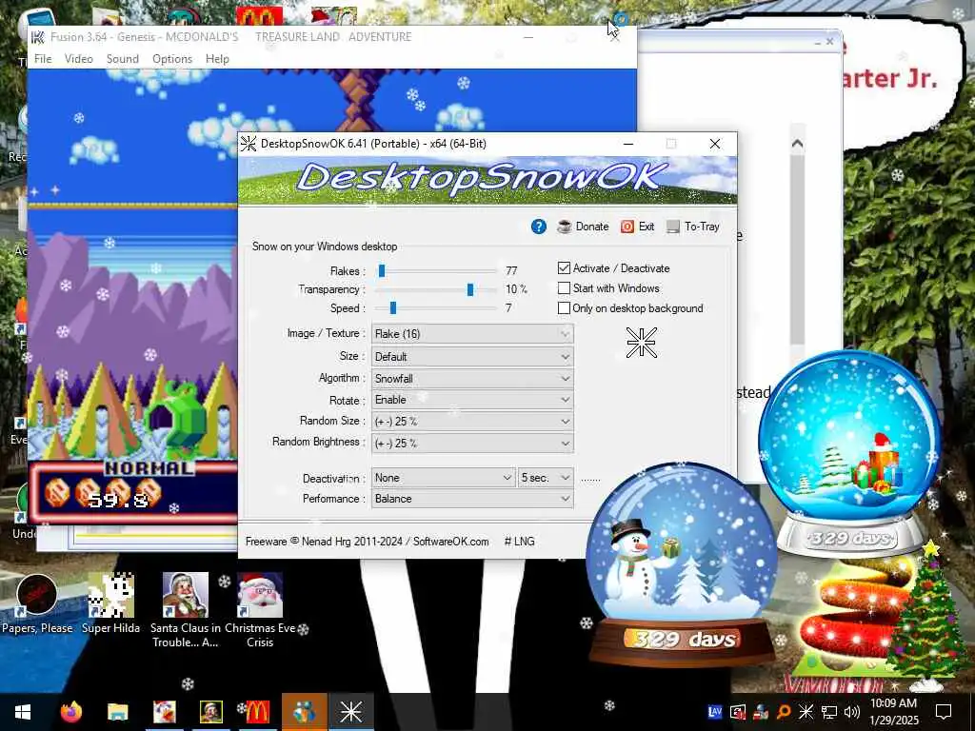Click the Donate coffee cup button
The width and height of the screenshot is (975, 731).
pos(583,227)
